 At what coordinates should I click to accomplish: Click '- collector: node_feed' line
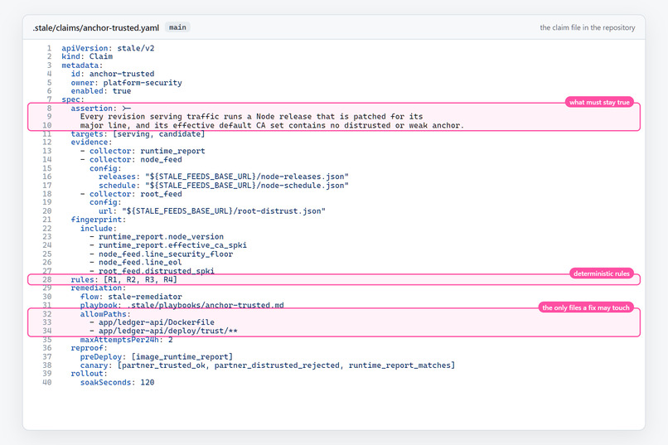click(x=131, y=160)
